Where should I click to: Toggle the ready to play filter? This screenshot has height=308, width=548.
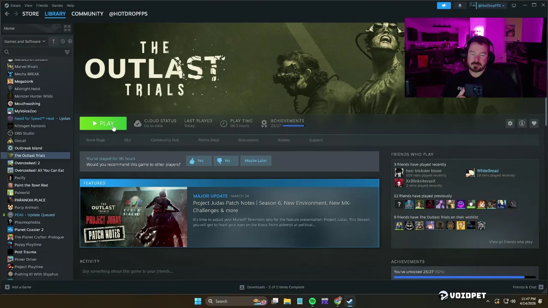point(70,41)
